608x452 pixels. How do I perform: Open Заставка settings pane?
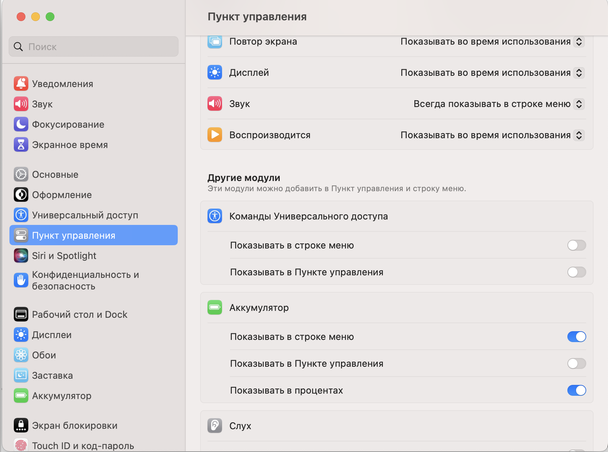coord(52,375)
